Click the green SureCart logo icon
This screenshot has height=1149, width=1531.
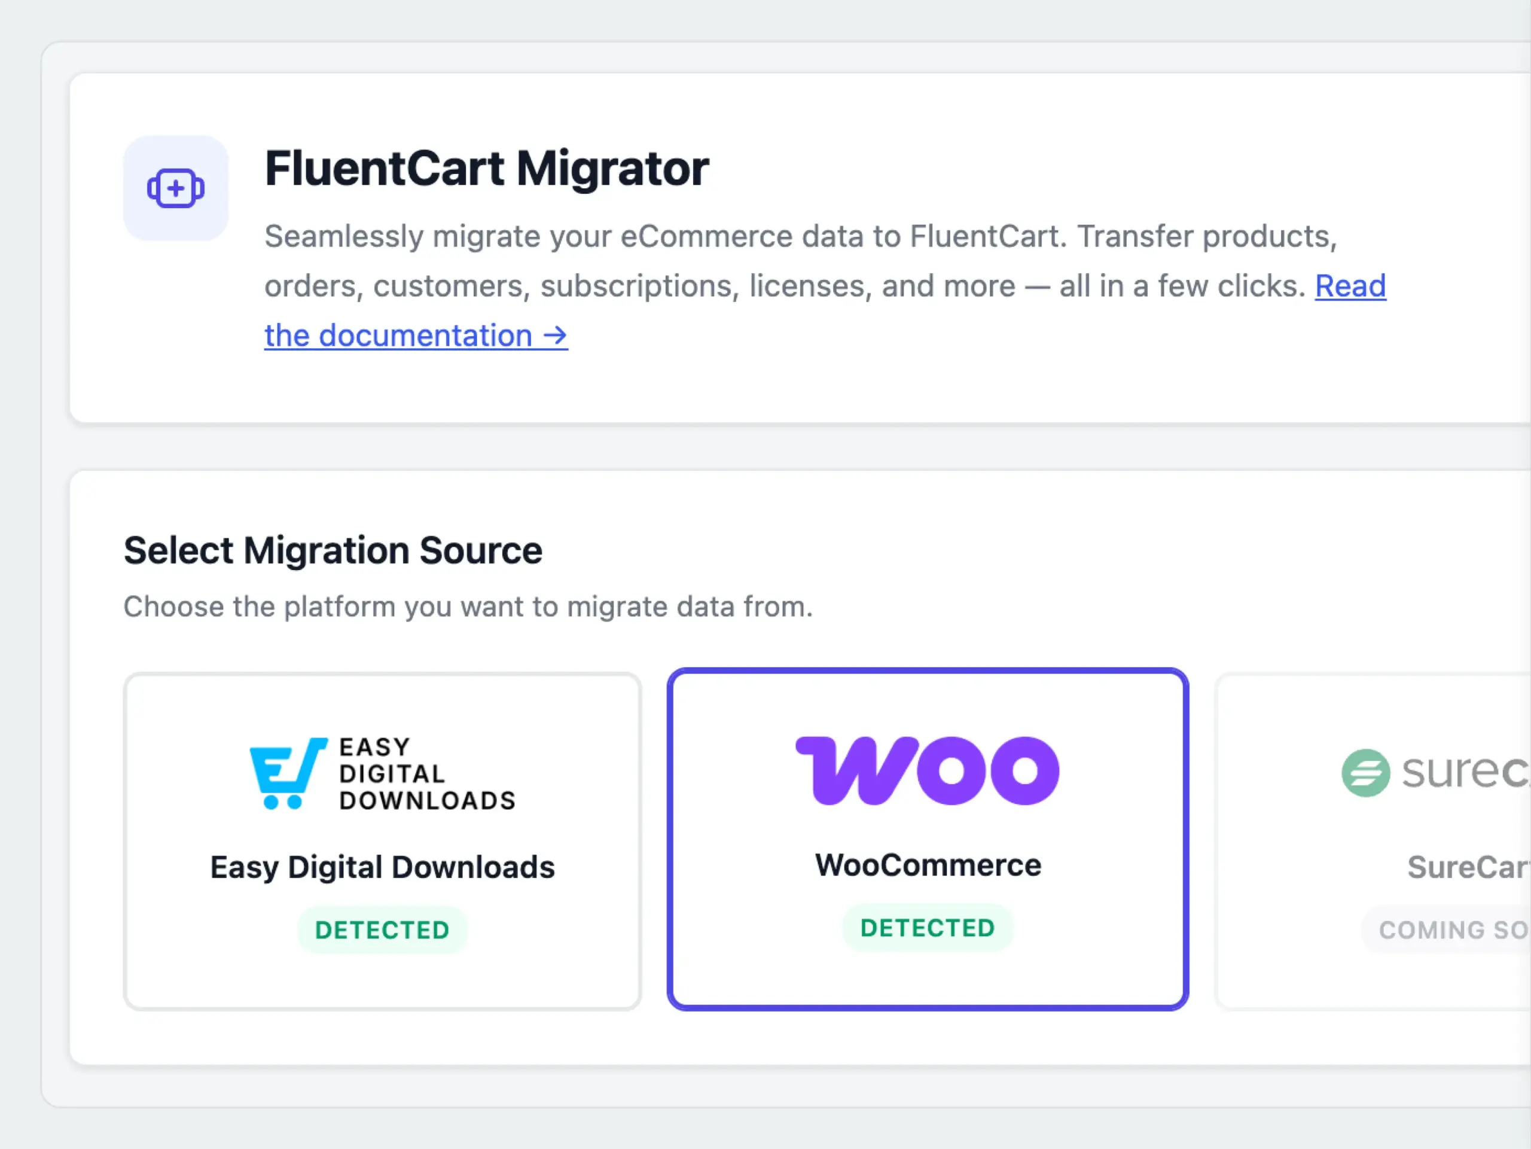point(1365,772)
